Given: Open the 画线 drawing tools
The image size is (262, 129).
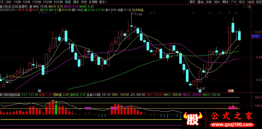Looking at the screenshot, I should point(225,2).
